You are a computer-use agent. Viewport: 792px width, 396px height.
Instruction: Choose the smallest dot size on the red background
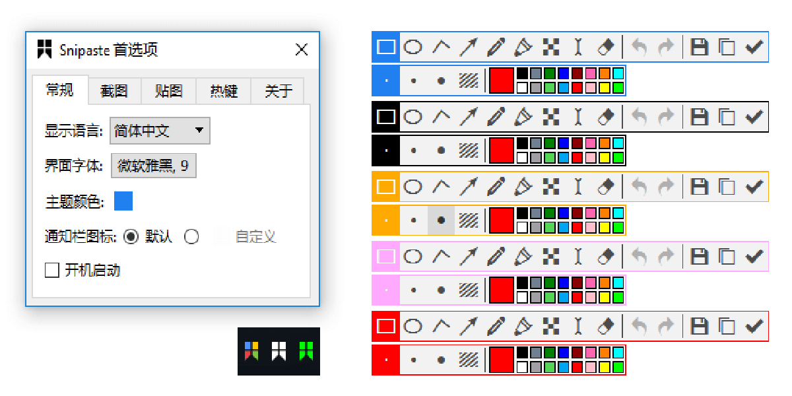tap(386, 360)
